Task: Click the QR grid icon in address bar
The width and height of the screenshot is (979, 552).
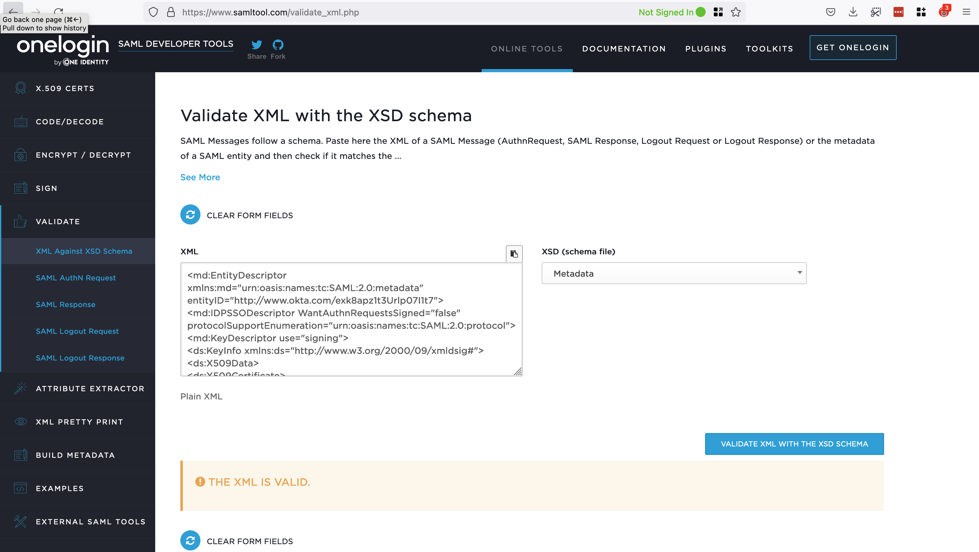Action: tap(718, 12)
